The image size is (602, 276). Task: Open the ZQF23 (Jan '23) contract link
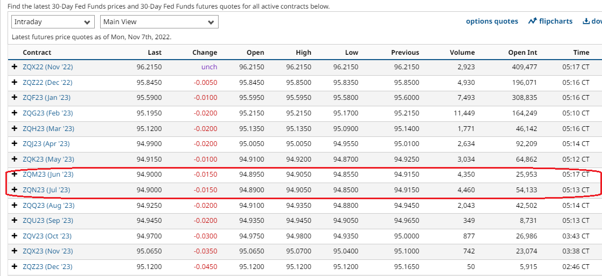tap(46, 98)
